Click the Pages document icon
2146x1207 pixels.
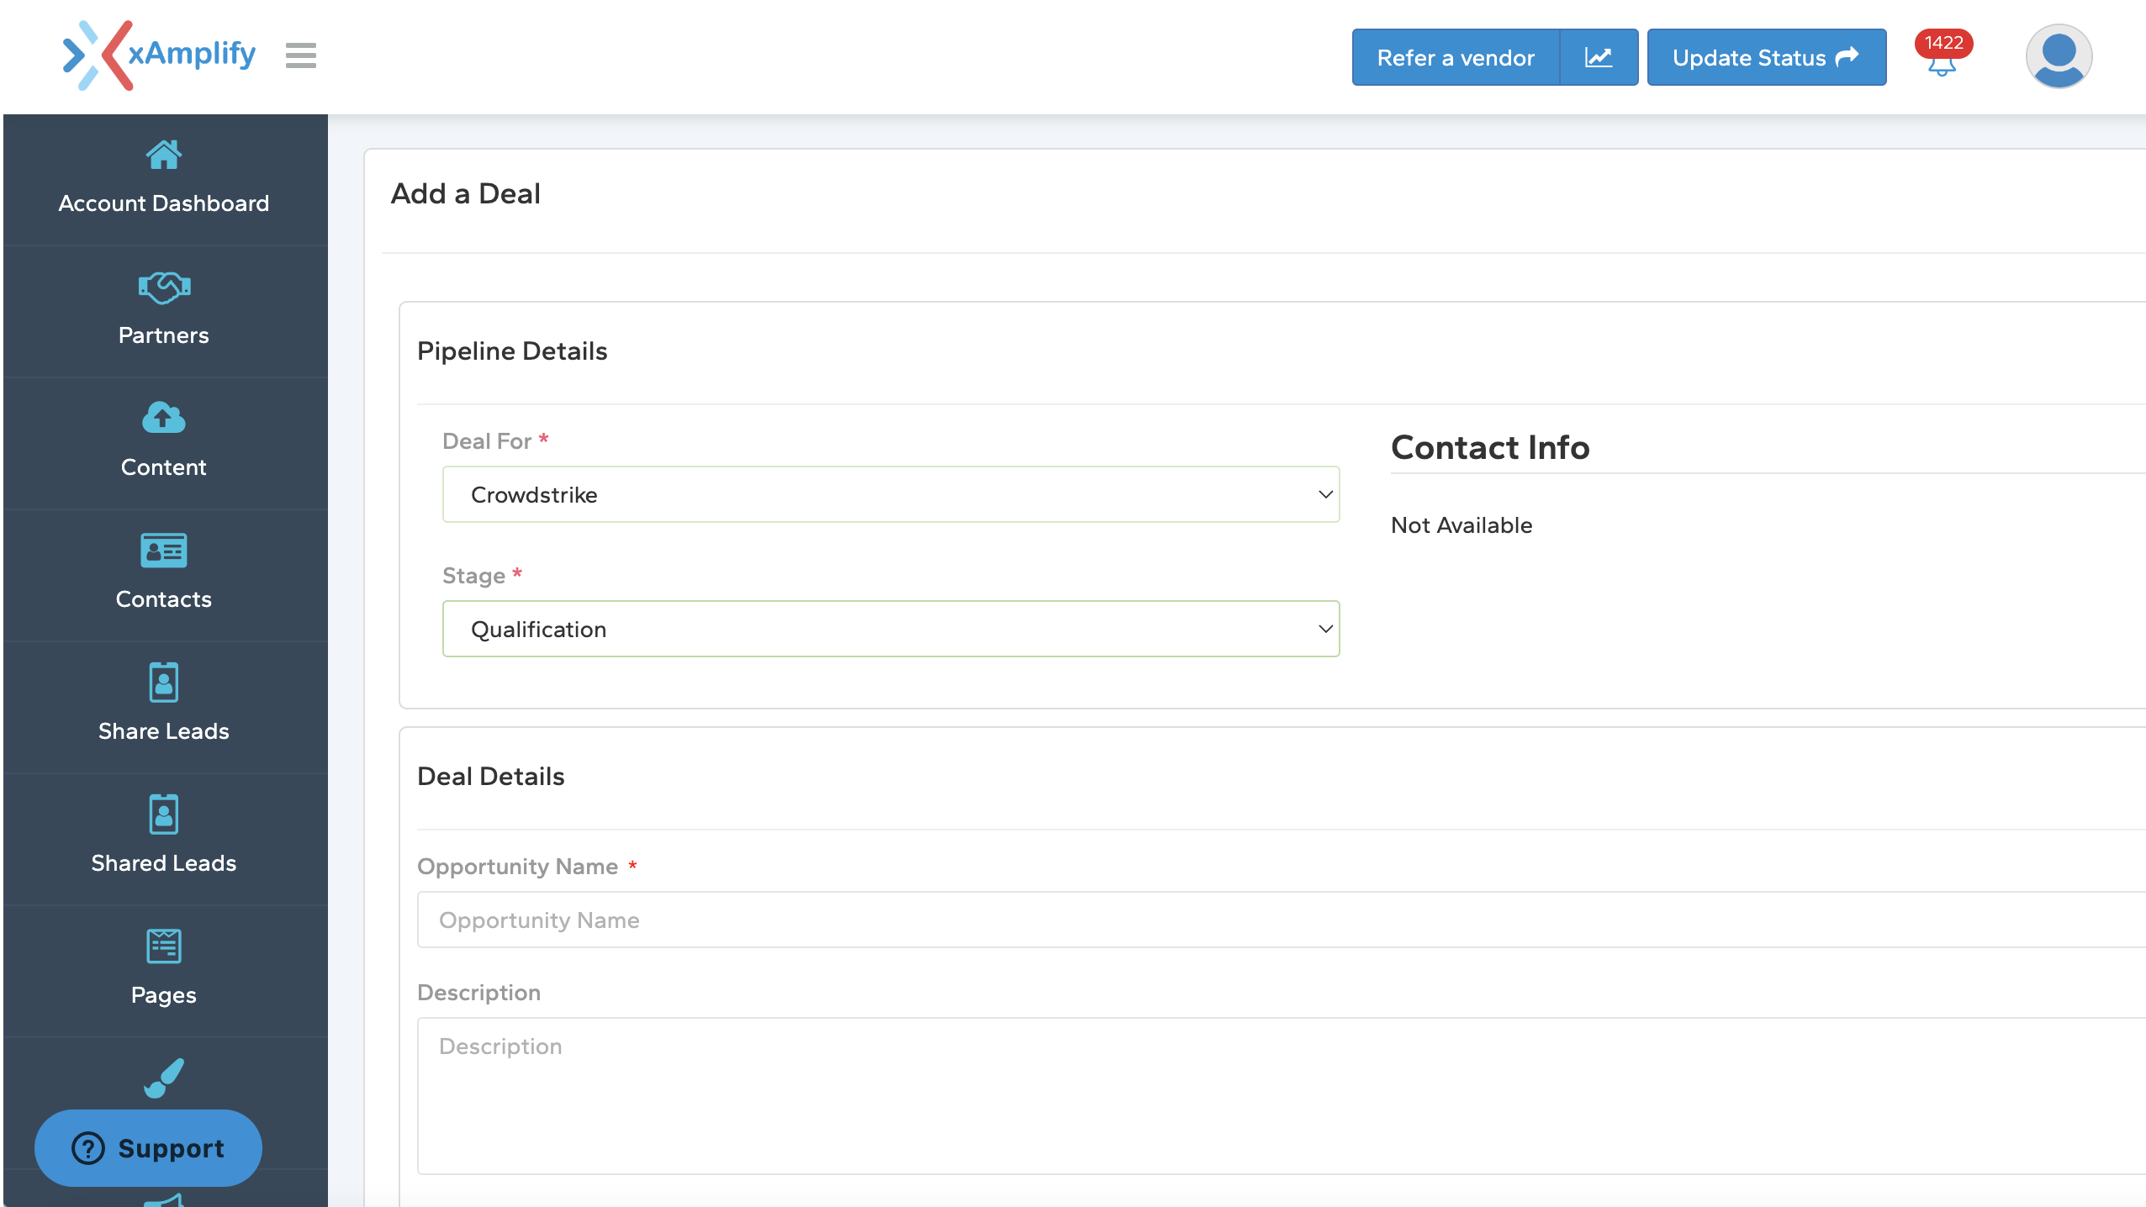click(163, 946)
